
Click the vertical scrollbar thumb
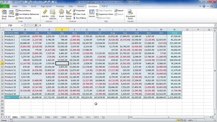(215, 70)
